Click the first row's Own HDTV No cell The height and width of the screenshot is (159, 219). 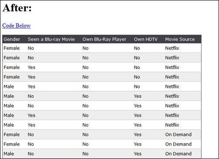(x=137, y=48)
